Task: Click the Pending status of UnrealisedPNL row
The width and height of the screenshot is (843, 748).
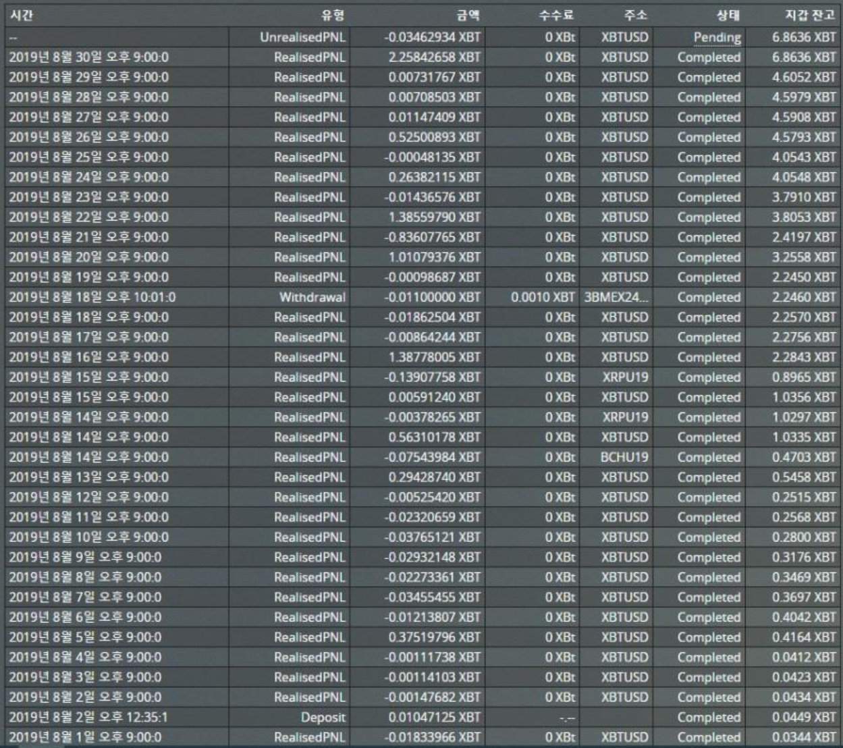Action: click(x=717, y=38)
